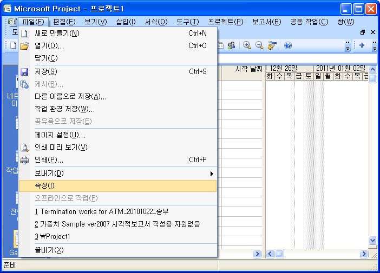The height and width of the screenshot is (273, 380).
Task: Choose 작업 환경 저장(W)...
Action: 118,109
